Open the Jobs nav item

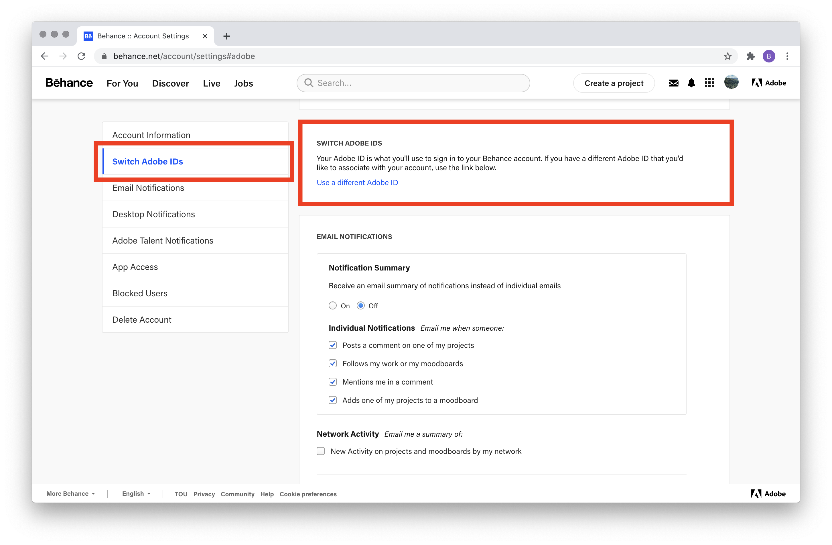click(244, 83)
